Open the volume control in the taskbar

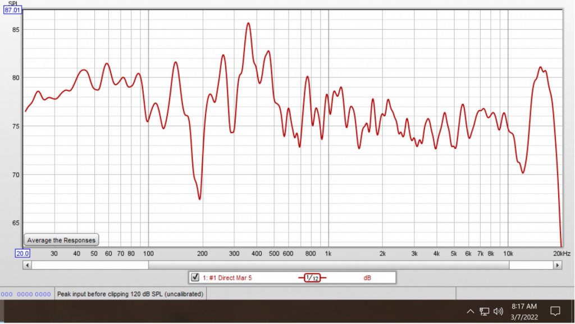pos(498,312)
